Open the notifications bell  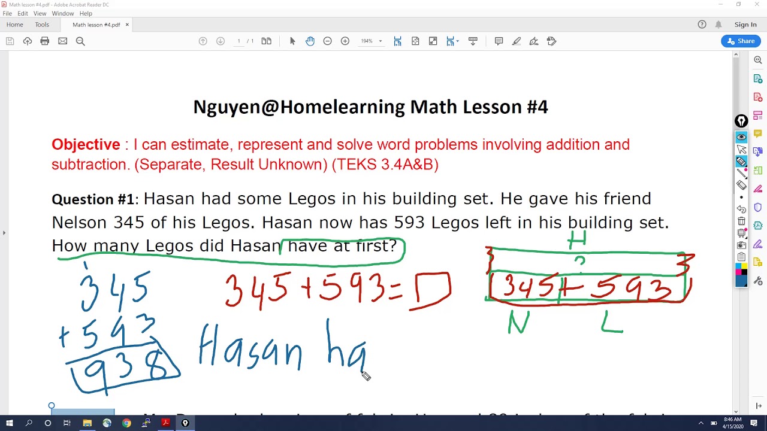(718, 25)
